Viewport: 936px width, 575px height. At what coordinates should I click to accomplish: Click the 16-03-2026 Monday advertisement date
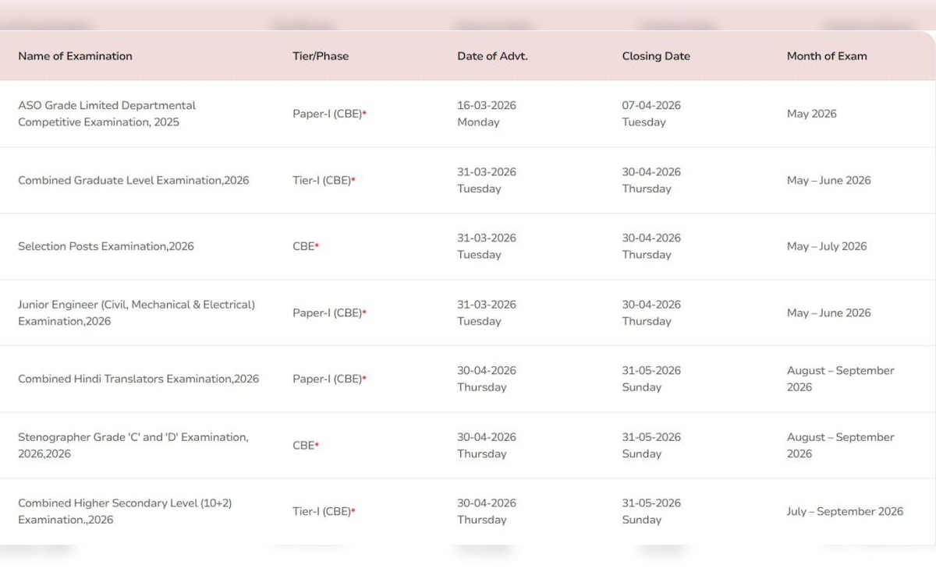487,114
